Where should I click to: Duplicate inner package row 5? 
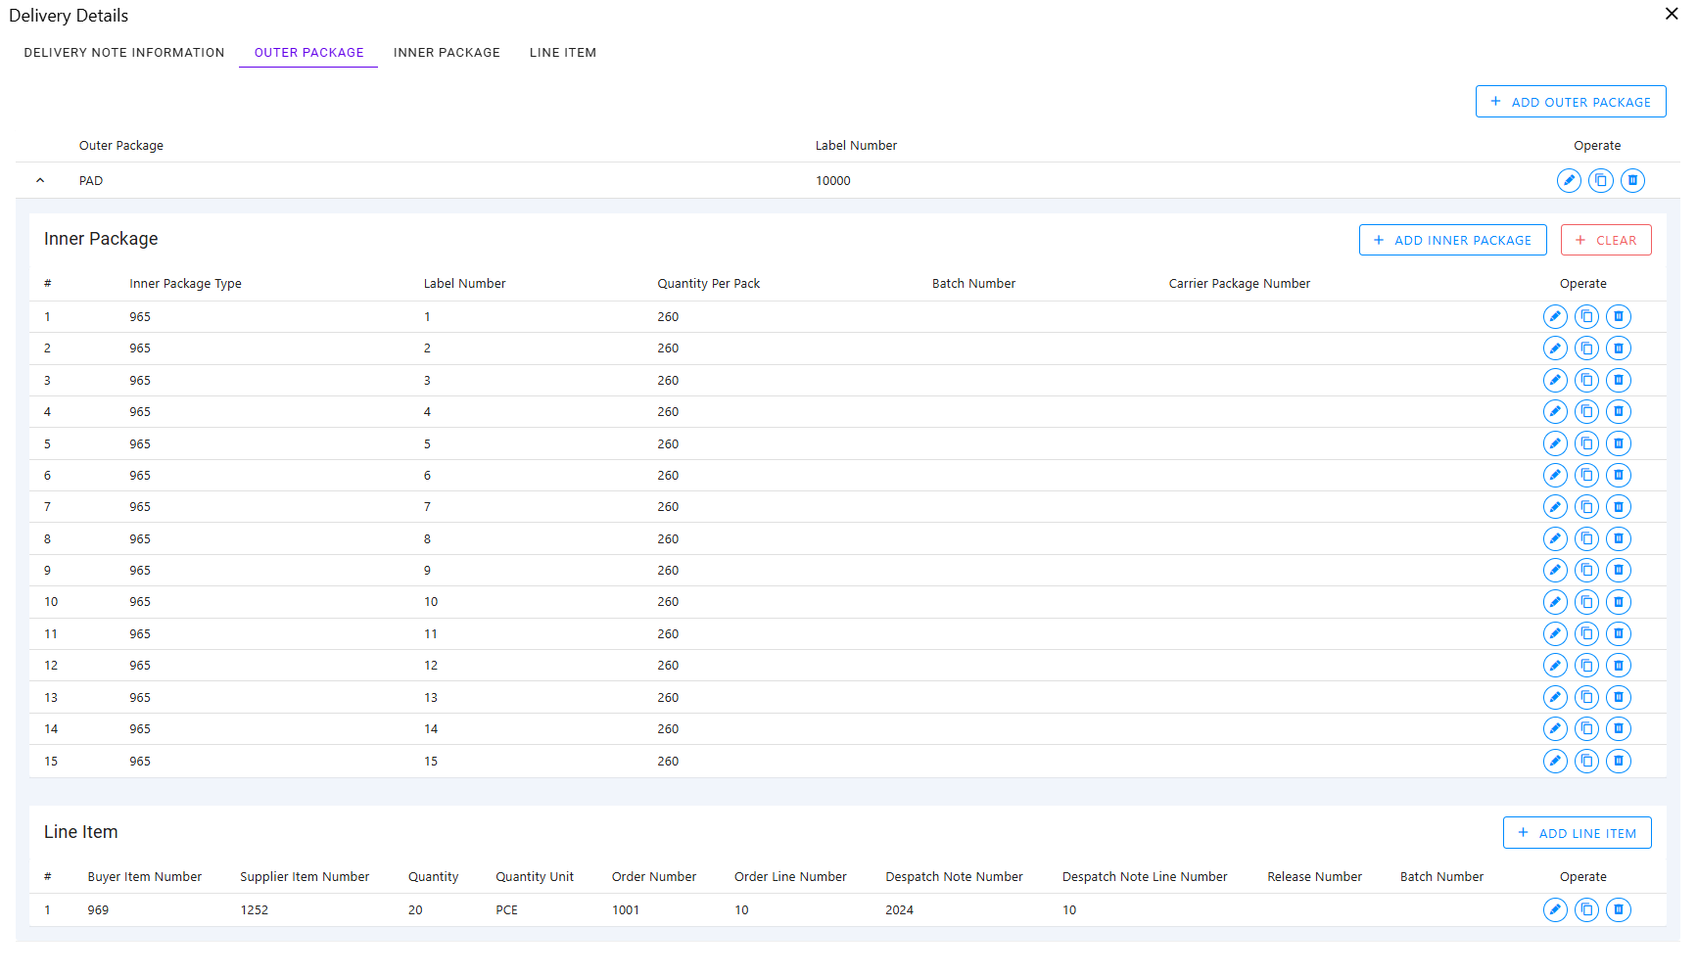(1587, 444)
